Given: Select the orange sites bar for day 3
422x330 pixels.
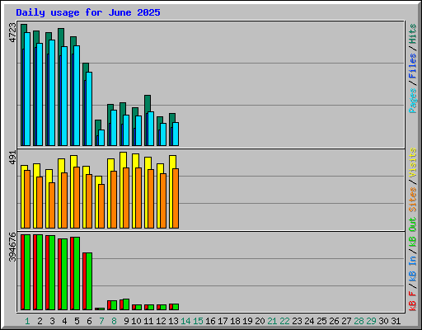Looking at the screenshot, I should click(x=52, y=205).
